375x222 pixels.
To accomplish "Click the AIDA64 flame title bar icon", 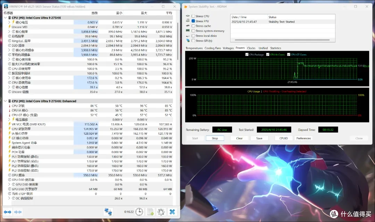I will [185, 7].
